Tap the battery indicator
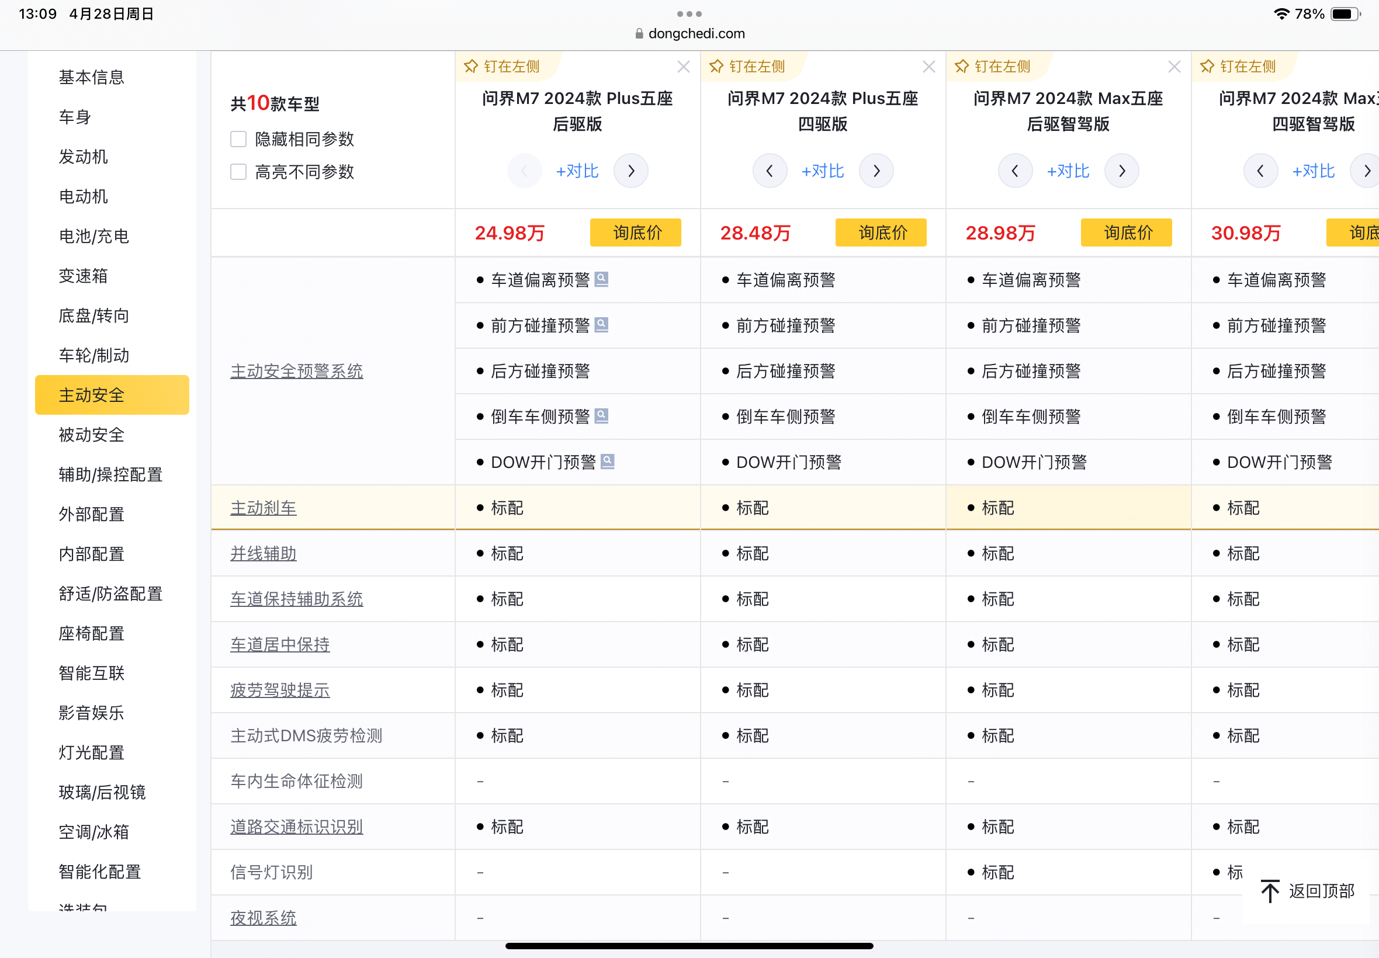 click(x=1345, y=14)
